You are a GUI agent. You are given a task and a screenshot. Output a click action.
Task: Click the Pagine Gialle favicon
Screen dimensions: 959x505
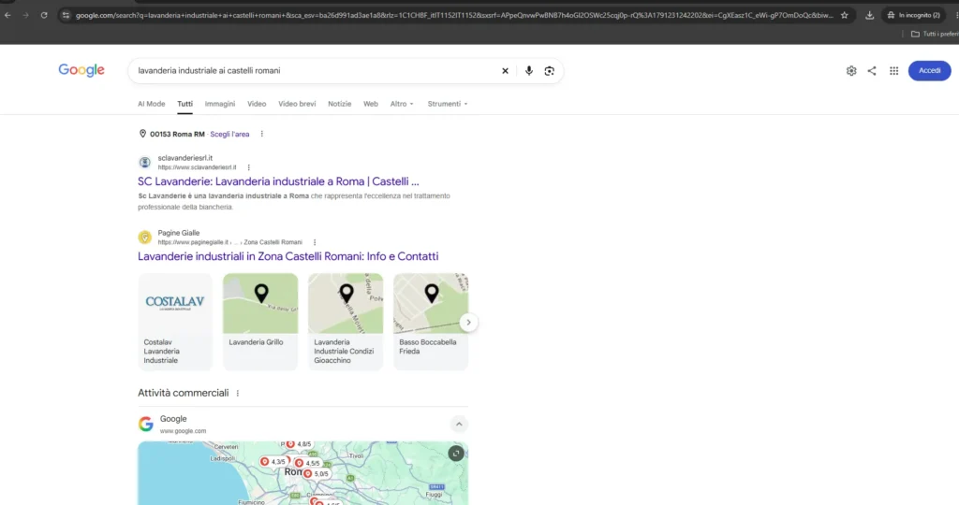click(145, 237)
